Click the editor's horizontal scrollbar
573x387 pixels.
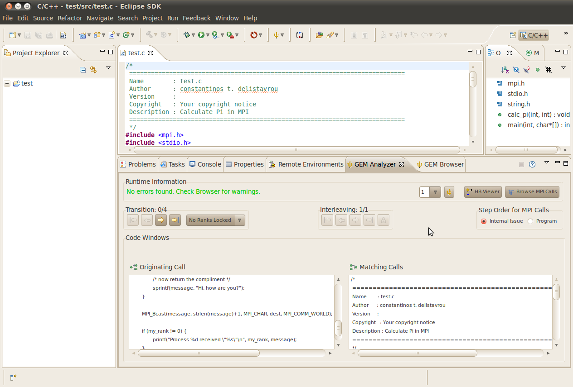pyautogui.click(x=297, y=150)
